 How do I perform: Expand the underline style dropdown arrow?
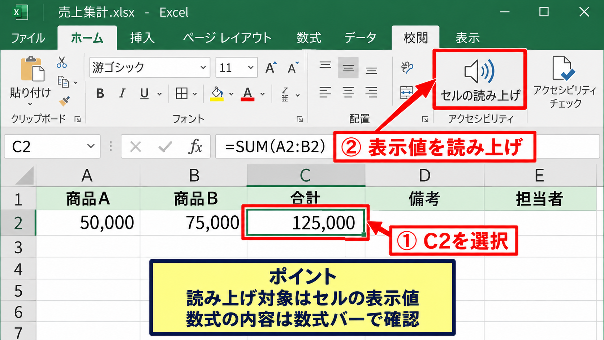(x=159, y=94)
